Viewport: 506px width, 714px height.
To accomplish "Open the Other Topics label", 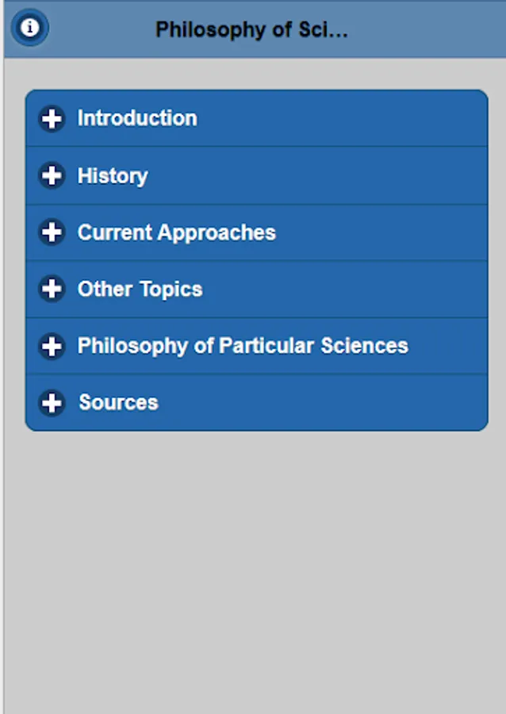I will pyautogui.click(x=140, y=289).
